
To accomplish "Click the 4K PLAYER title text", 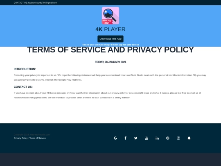I will pos(110,30).
